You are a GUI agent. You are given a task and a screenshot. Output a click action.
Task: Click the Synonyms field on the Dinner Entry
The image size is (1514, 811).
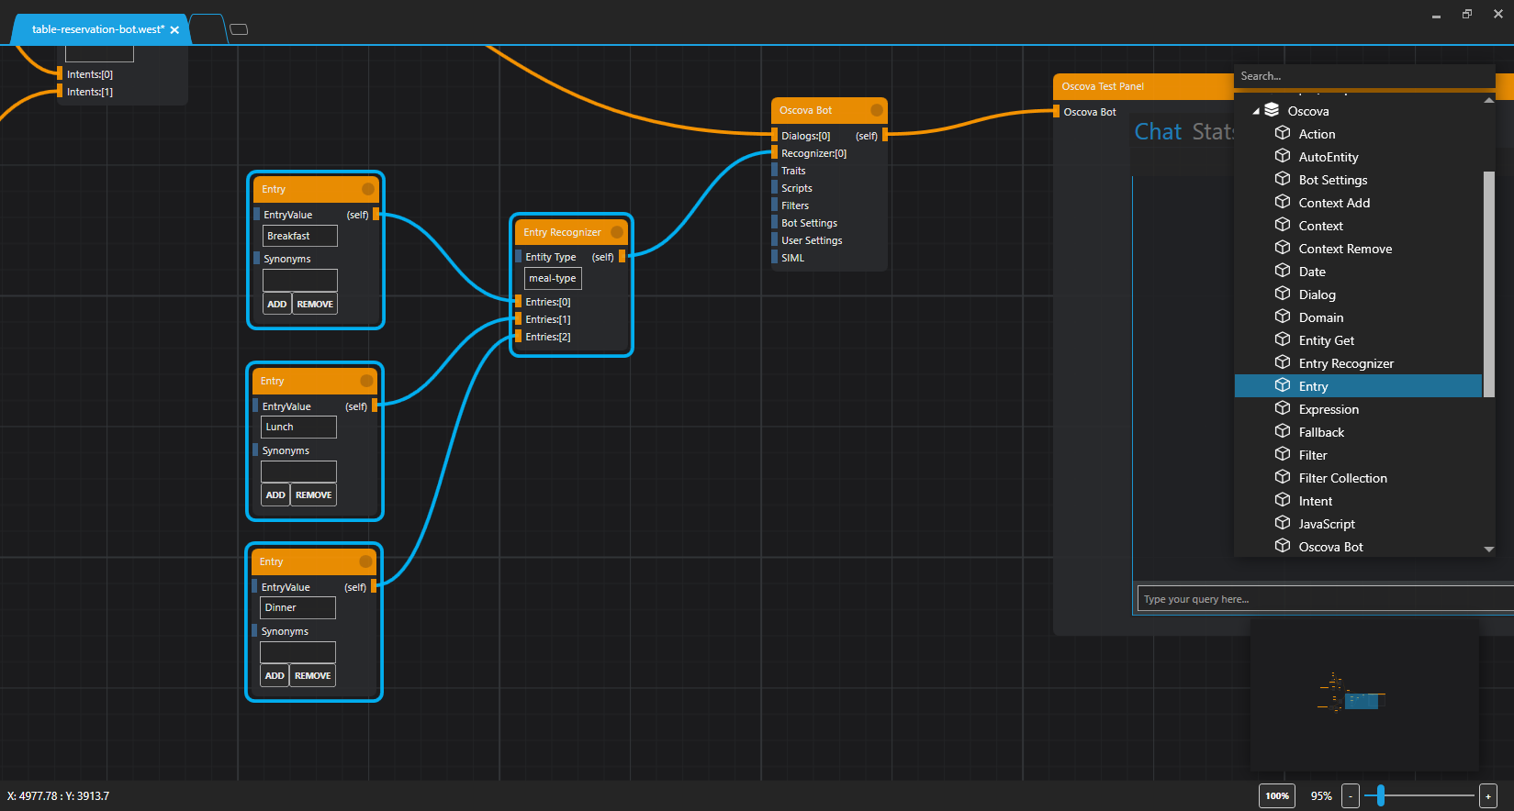297,652
